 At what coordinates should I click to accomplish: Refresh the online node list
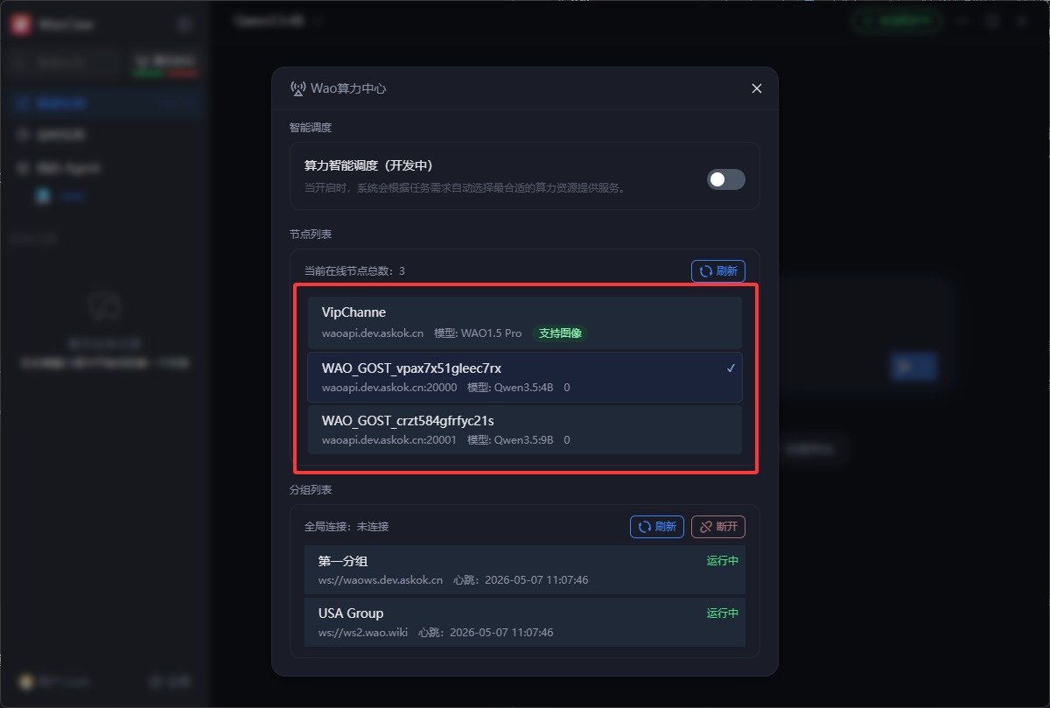coord(718,271)
